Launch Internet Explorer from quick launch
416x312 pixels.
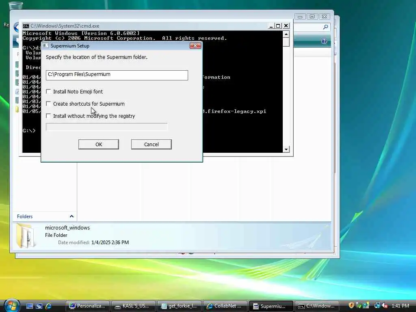[x=49, y=306]
